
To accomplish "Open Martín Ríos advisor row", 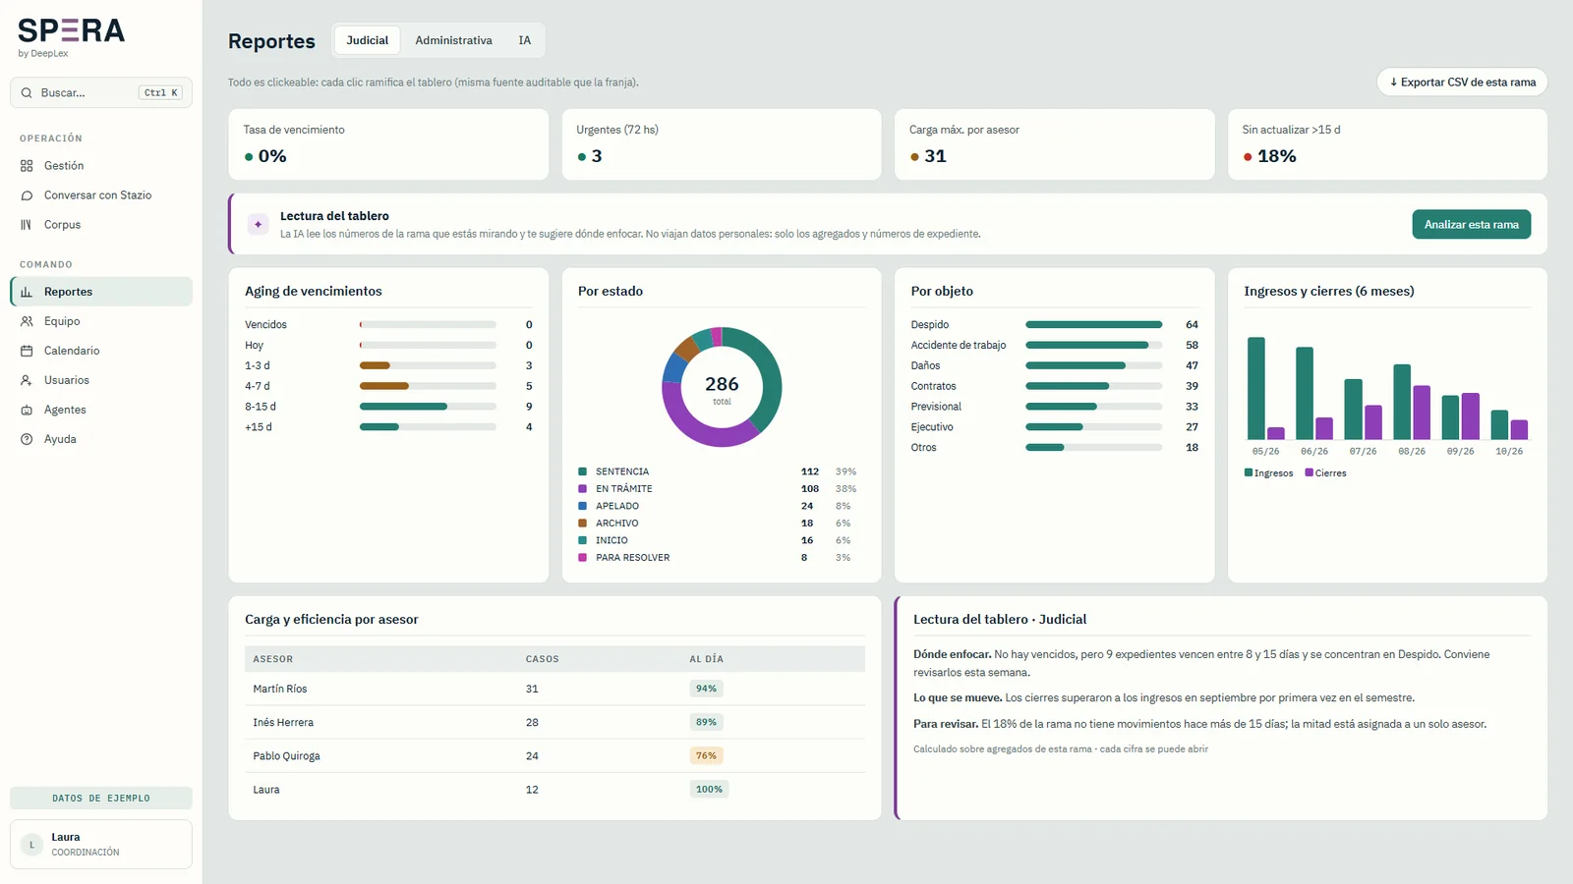I will [554, 689].
